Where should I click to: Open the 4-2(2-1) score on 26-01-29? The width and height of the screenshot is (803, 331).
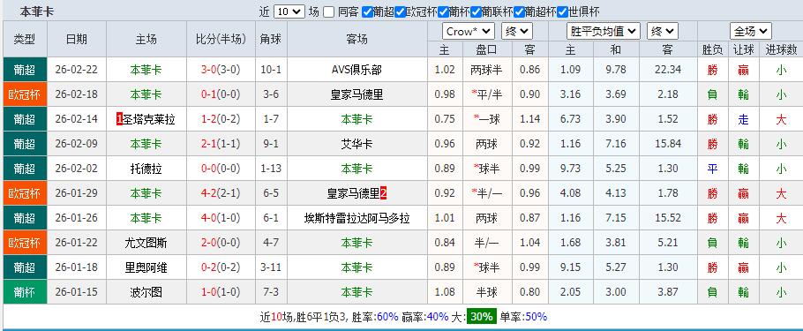221,193
